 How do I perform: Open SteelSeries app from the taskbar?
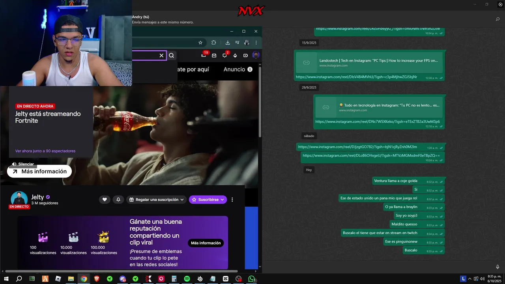pyautogui.click(x=200, y=279)
